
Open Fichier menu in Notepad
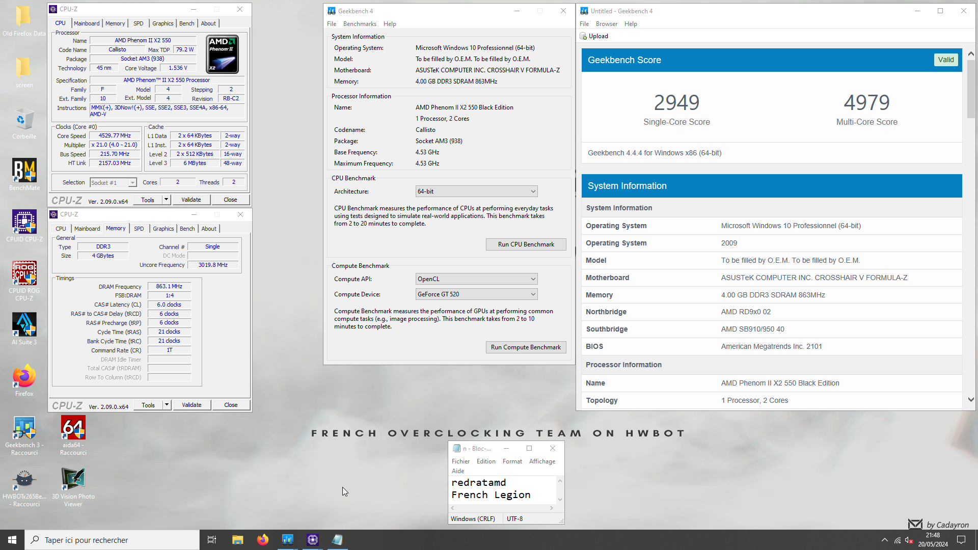pyautogui.click(x=460, y=461)
